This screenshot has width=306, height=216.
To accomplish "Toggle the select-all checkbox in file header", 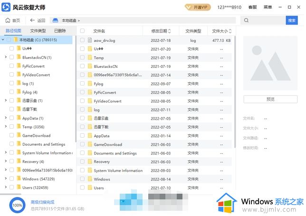I will (82, 31).
